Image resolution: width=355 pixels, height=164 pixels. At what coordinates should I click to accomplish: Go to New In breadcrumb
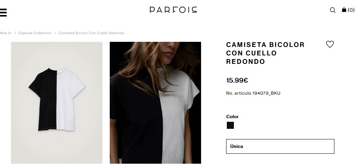(6, 33)
